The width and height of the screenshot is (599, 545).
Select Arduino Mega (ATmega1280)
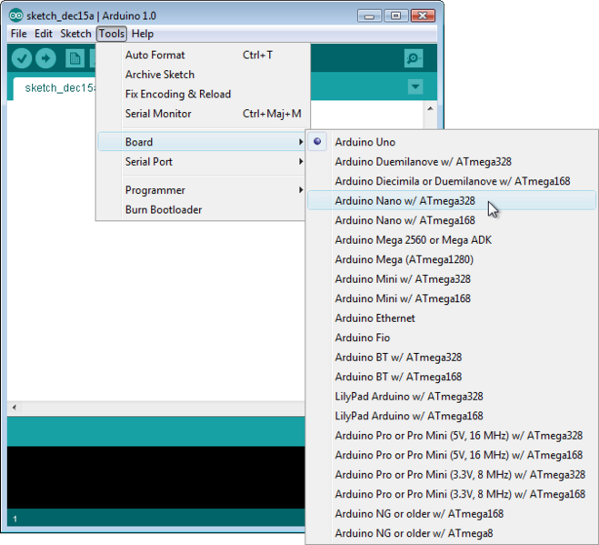tap(452, 259)
